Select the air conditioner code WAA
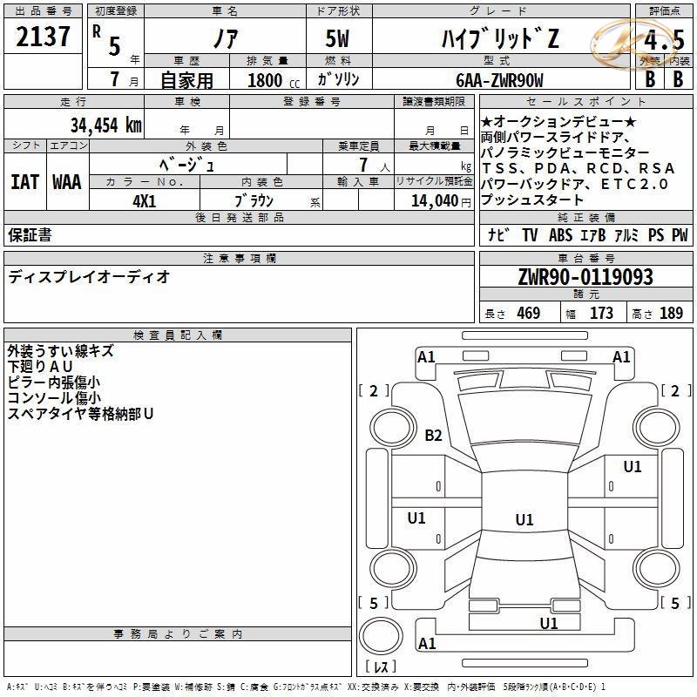 [x=67, y=182]
